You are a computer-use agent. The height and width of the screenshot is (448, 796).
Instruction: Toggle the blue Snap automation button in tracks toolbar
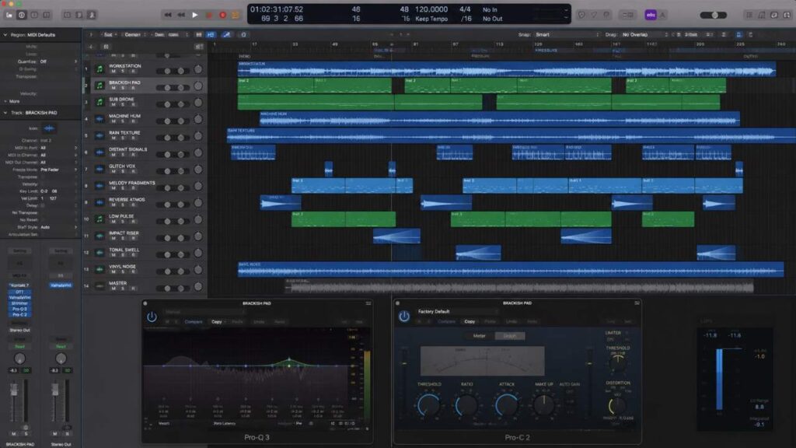point(210,34)
